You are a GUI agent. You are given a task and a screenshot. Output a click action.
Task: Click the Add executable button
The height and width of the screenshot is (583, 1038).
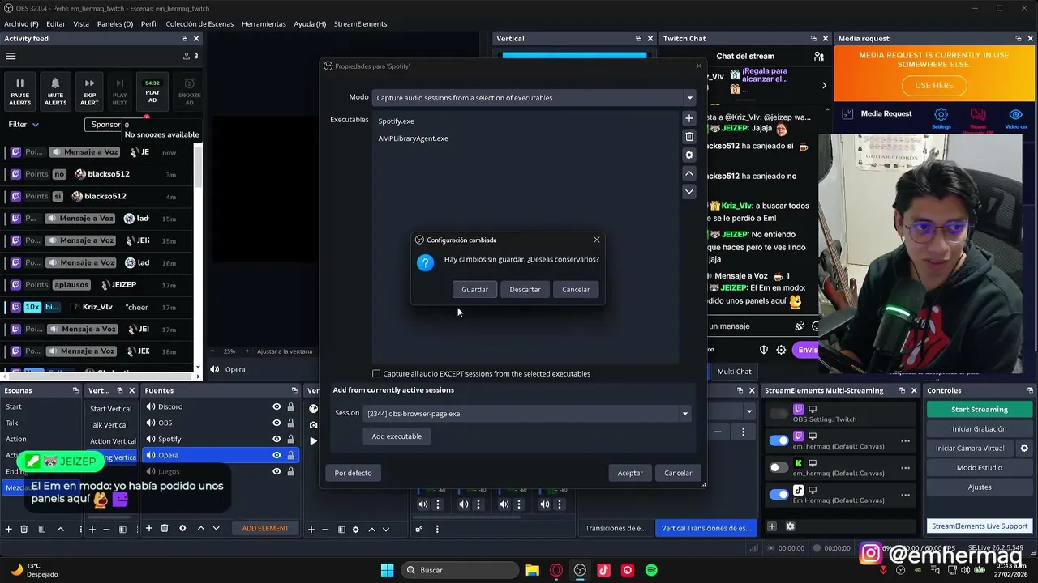pyautogui.click(x=397, y=436)
